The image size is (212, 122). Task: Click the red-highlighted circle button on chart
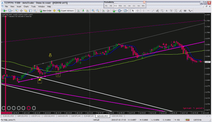coord(29,108)
